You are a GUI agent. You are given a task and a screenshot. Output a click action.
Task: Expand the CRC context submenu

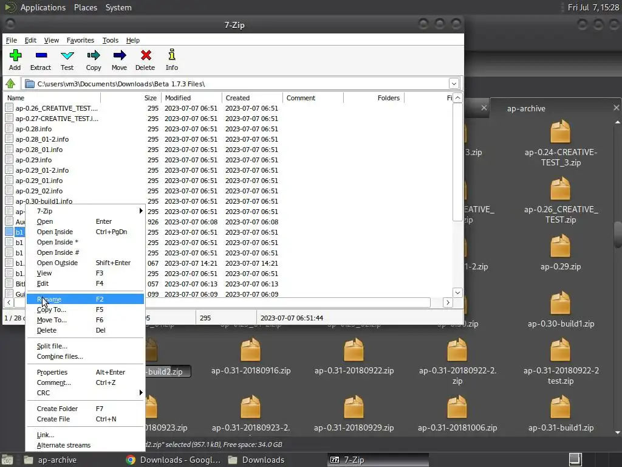(85, 393)
